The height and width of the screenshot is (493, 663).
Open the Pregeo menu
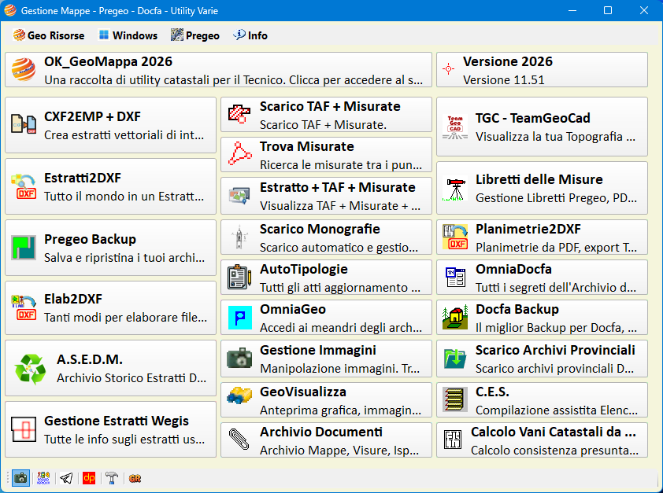(195, 35)
